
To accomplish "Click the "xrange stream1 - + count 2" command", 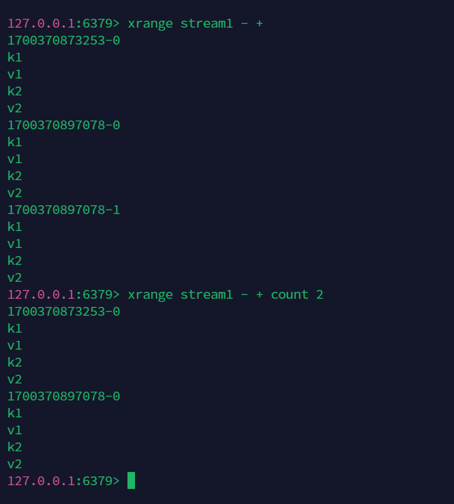I will pos(225,295).
